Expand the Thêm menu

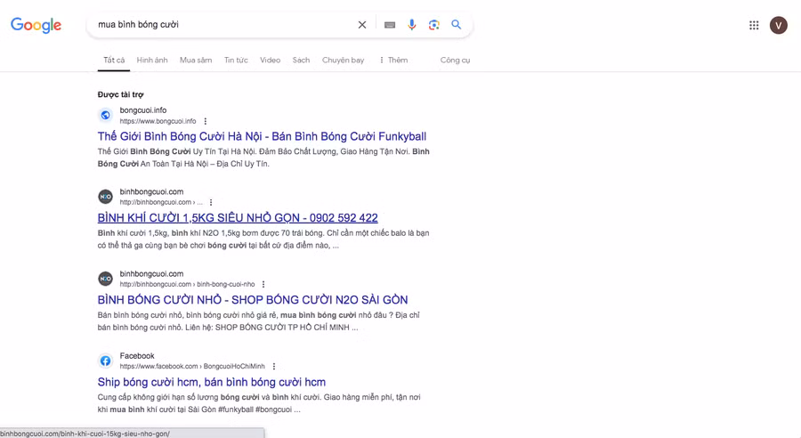(x=393, y=61)
